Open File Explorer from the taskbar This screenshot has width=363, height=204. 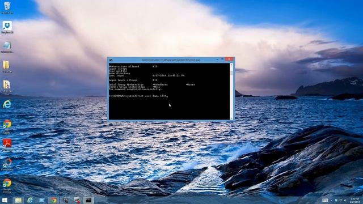click(18, 200)
